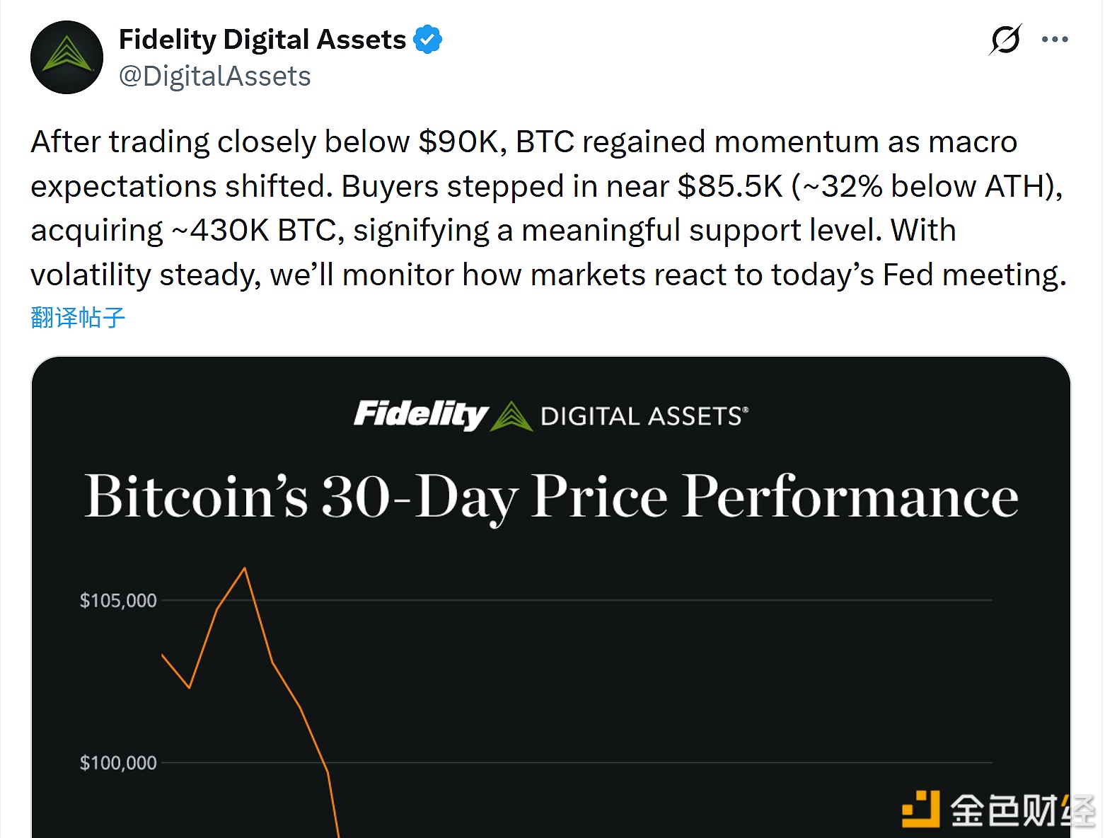The image size is (1105, 838).
Task: Click the 翻译帖子 translate post link
Action: click(x=78, y=317)
